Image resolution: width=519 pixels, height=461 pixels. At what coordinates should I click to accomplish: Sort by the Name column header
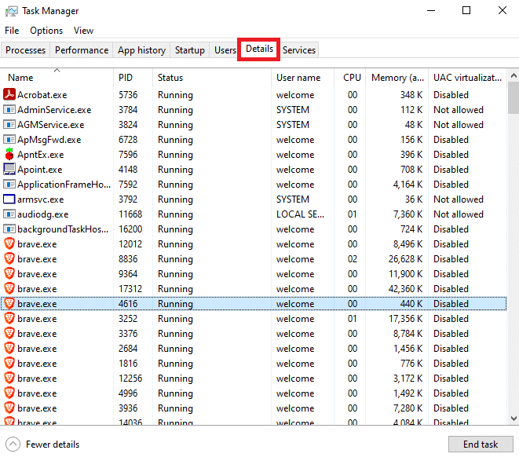point(57,78)
